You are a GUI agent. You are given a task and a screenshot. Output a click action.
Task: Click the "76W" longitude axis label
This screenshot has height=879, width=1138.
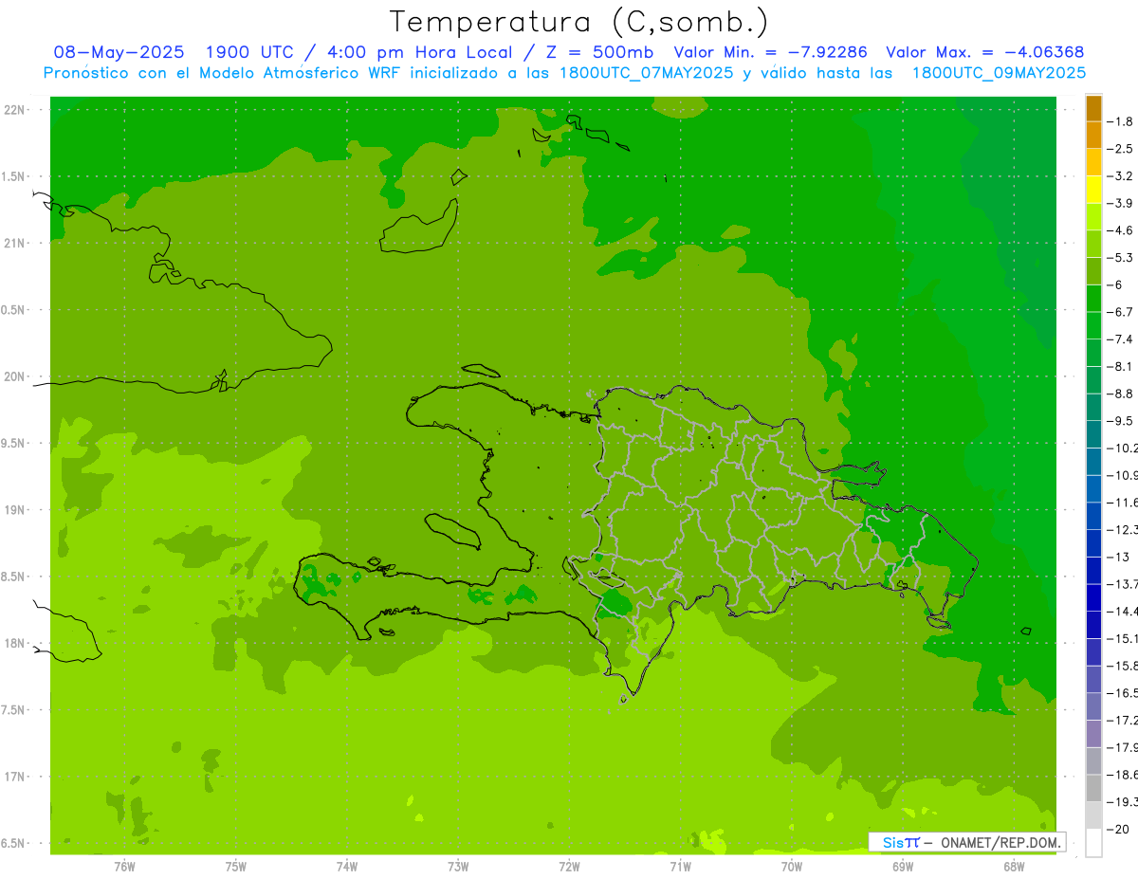pyautogui.click(x=124, y=867)
